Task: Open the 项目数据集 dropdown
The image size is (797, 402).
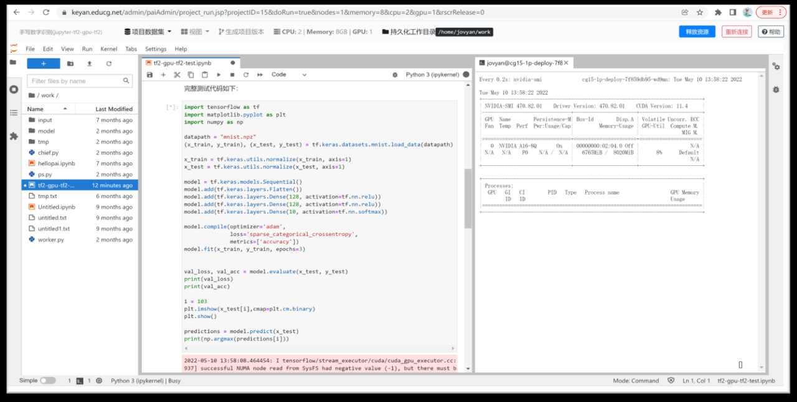Action: click(x=148, y=32)
